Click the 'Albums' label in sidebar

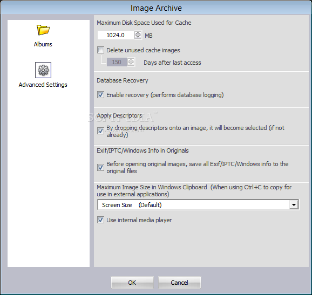click(43, 44)
